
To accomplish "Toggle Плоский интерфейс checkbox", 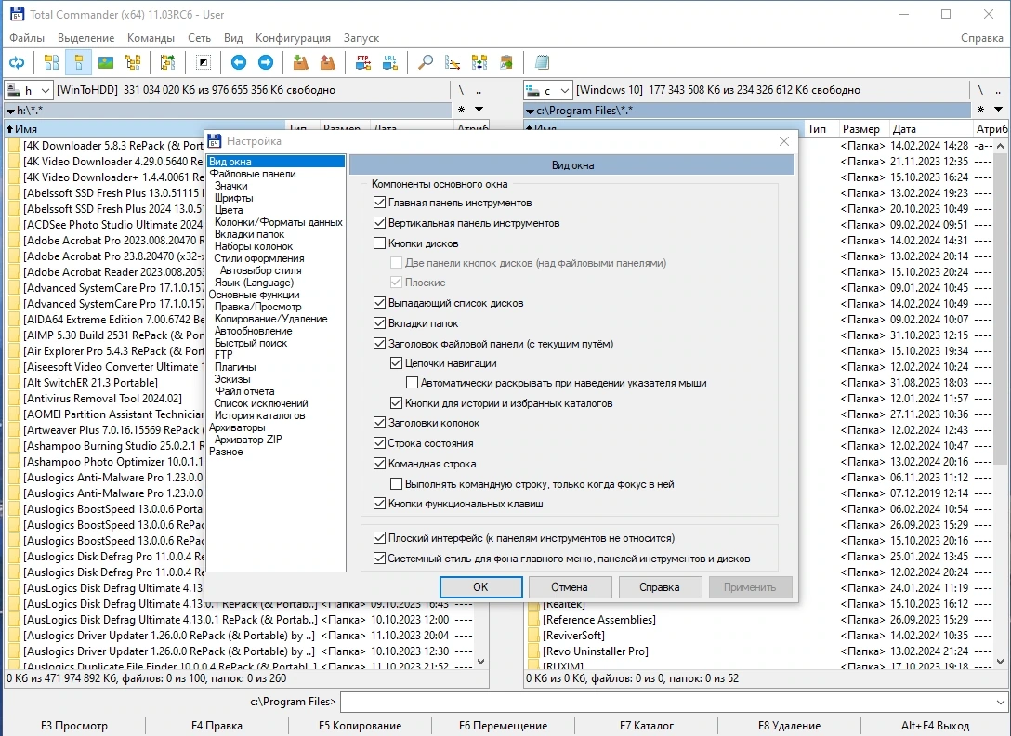I will [380, 538].
